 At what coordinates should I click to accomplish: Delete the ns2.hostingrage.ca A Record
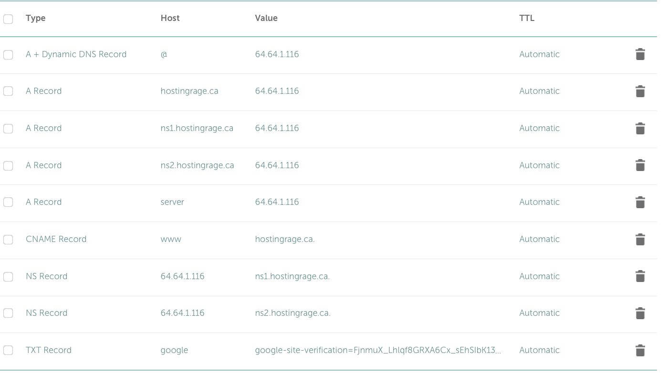tap(640, 165)
